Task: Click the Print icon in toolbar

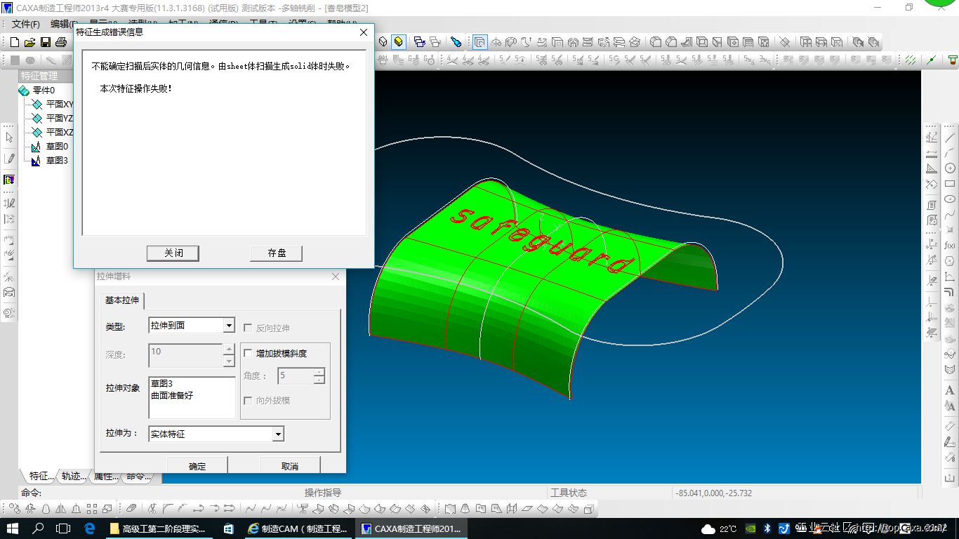Action: click(x=61, y=42)
